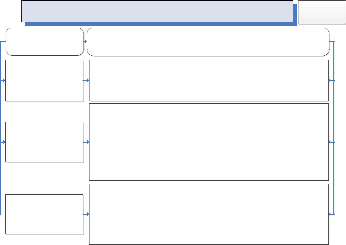Click arrow linking lowest left box to bottom box

pyautogui.click(x=86, y=214)
